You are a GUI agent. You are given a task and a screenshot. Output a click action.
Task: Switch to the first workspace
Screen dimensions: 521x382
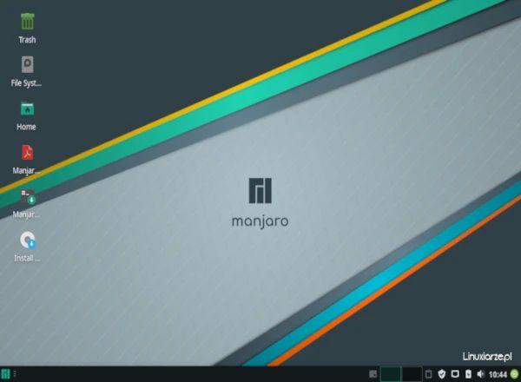[391, 374]
